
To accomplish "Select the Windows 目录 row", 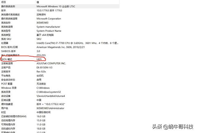I will (x=60, y=88).
